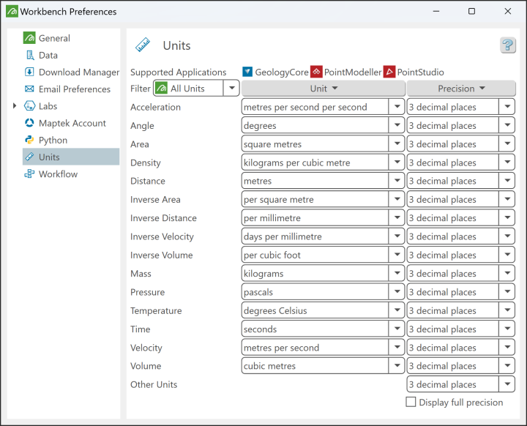Select the Python icon in sidebar
This screenshot has width=527, height=426.
29,140
